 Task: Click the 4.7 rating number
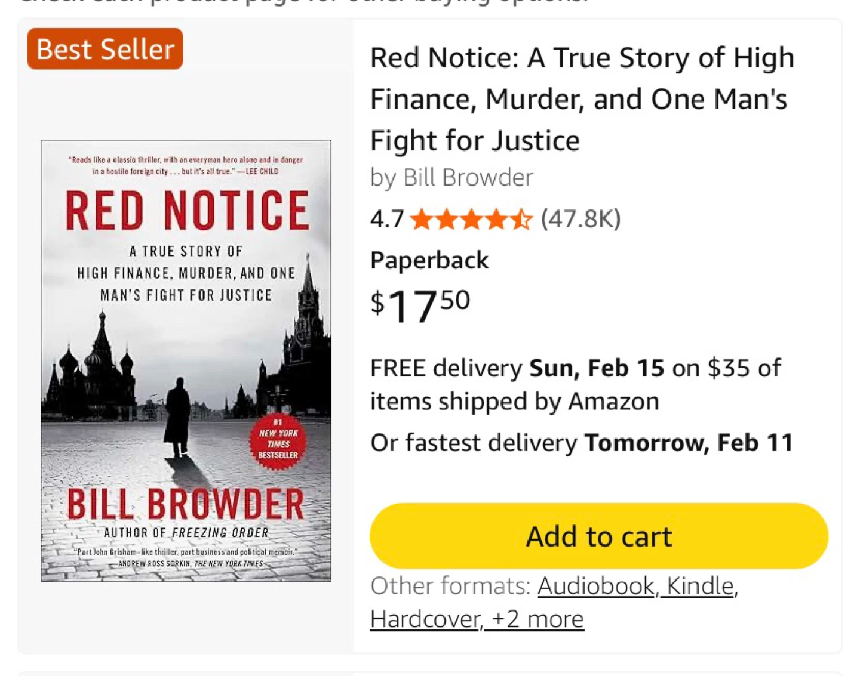click(387, 220)
